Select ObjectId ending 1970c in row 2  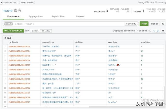pyautogui.click(x=19, y=51)
